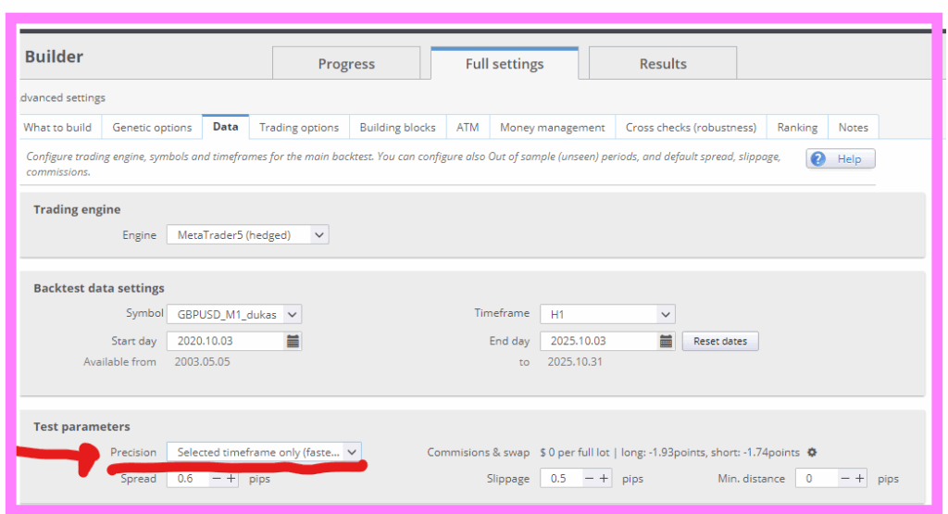Image resolution: width=948 pixels, height=514 pixels.
Task: Click the Start day date field
Action: click(224, 341)
